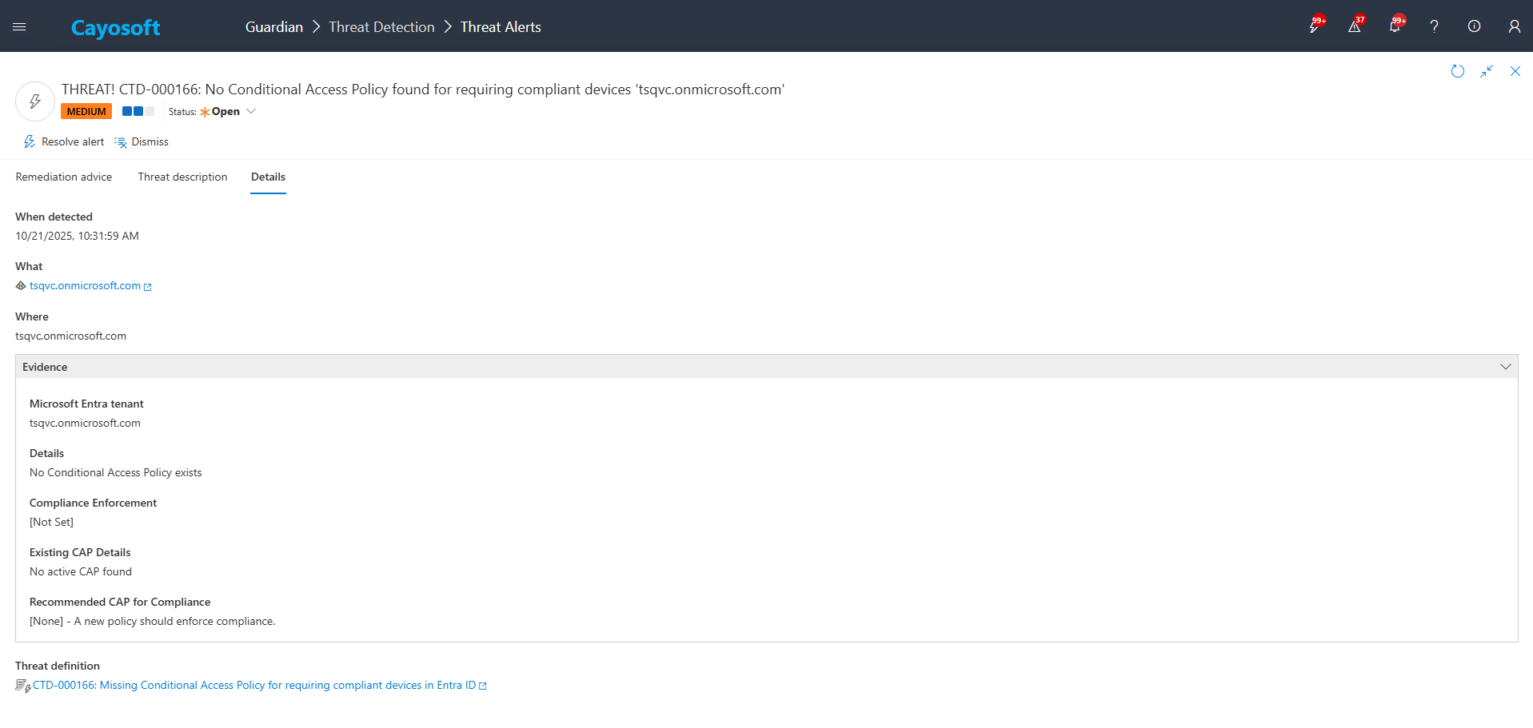Switch to the Remediation advice tab
Screen dimensions: 1533x728
[64, 177]
